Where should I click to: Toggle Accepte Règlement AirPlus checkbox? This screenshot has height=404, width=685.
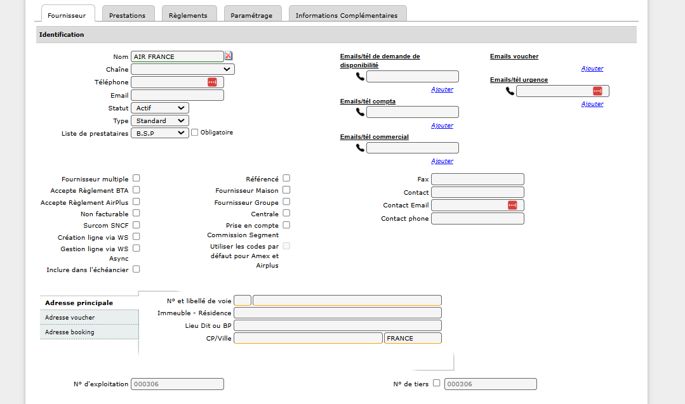pos(136,202)
